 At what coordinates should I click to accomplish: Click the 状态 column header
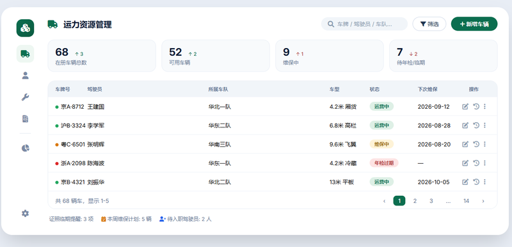pos(374,89)
